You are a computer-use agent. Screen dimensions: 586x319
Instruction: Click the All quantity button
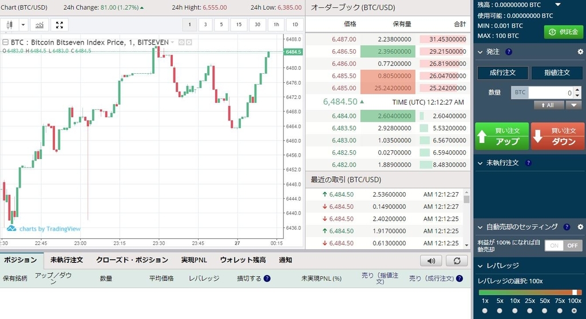coord(549,105)
